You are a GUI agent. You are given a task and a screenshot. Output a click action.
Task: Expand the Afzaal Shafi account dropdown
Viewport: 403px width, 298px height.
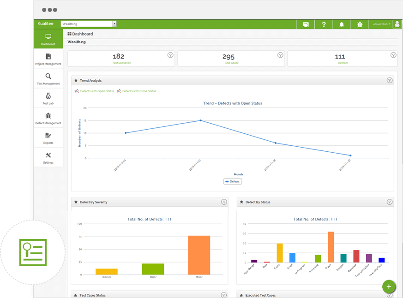coord(381,24)
